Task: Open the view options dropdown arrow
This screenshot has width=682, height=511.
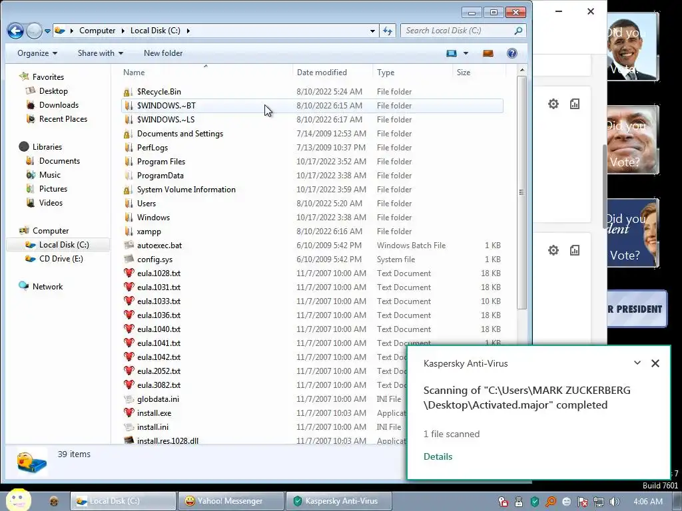Action: coord(466,53)
